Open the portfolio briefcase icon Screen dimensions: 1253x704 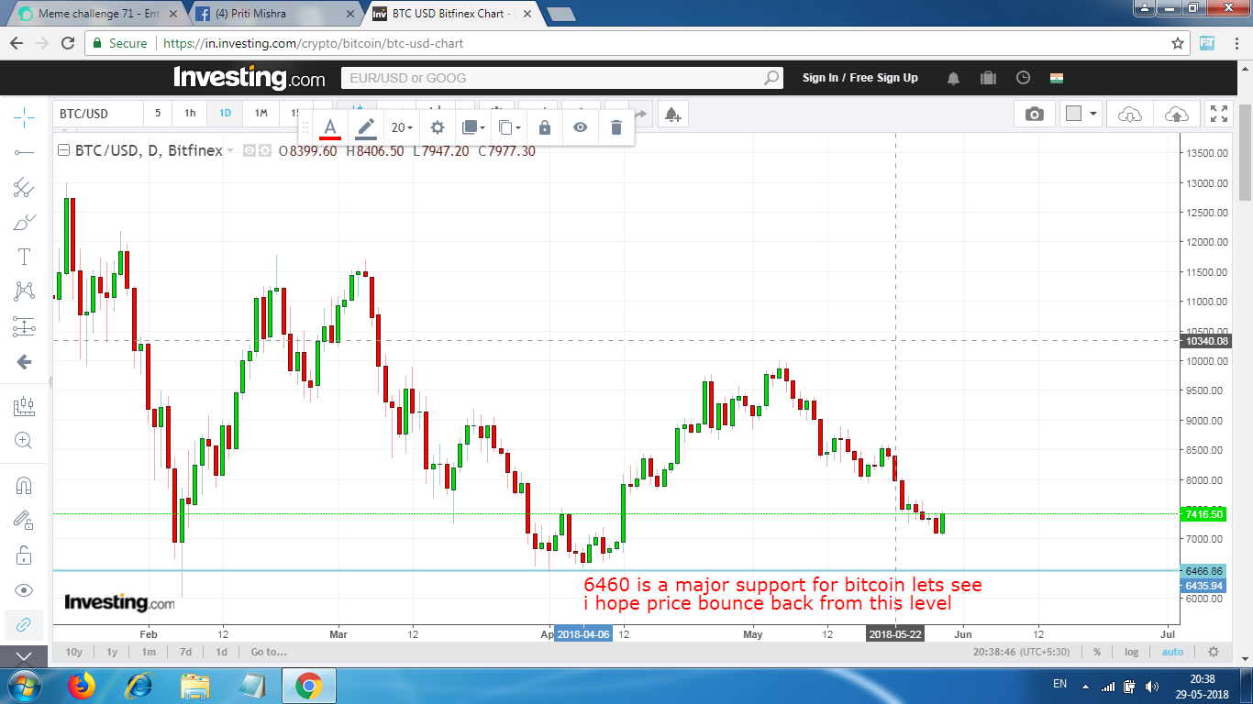988,78
